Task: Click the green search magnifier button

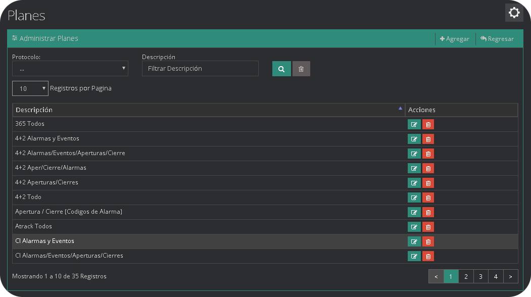Action: (281, 69)
